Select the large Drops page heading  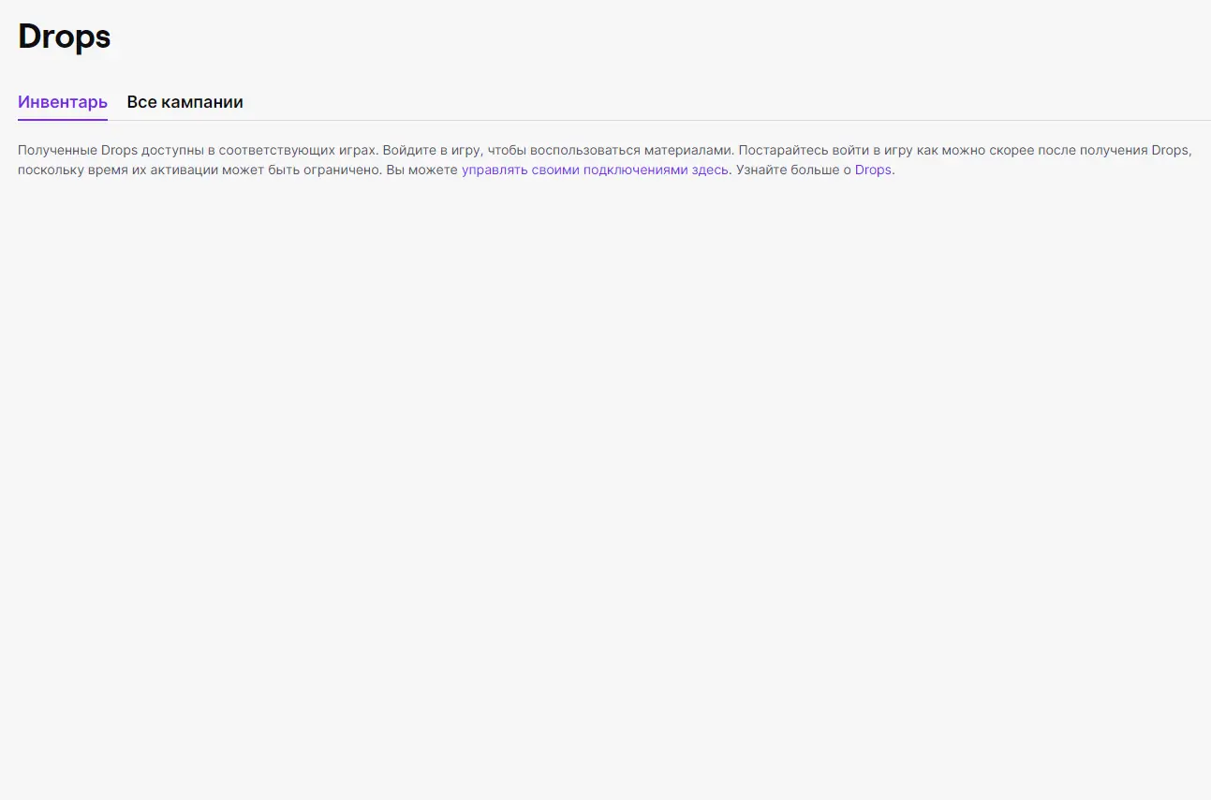click(65, 37)
